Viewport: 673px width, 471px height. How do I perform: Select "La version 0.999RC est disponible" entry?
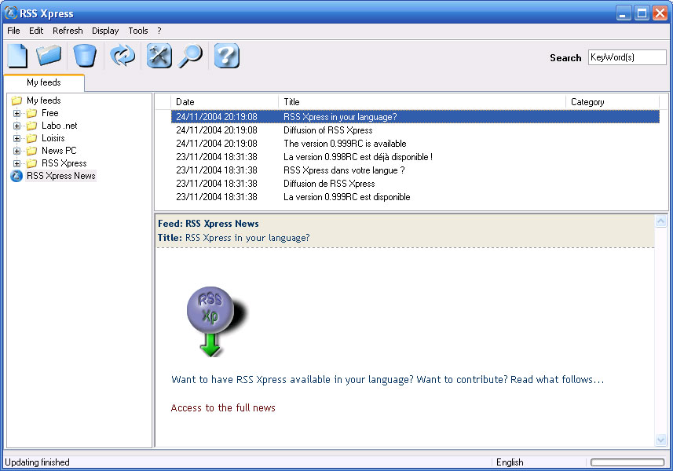(x=415, y=197)
